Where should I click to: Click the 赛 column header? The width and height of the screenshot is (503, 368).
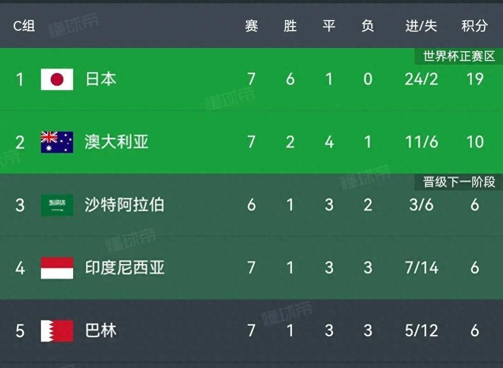251,26
